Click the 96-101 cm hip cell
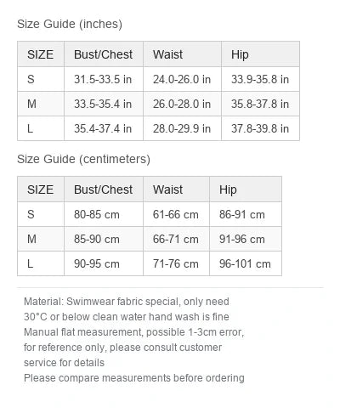The width and height of the screenshot is (340, 413). coord(246,263)
